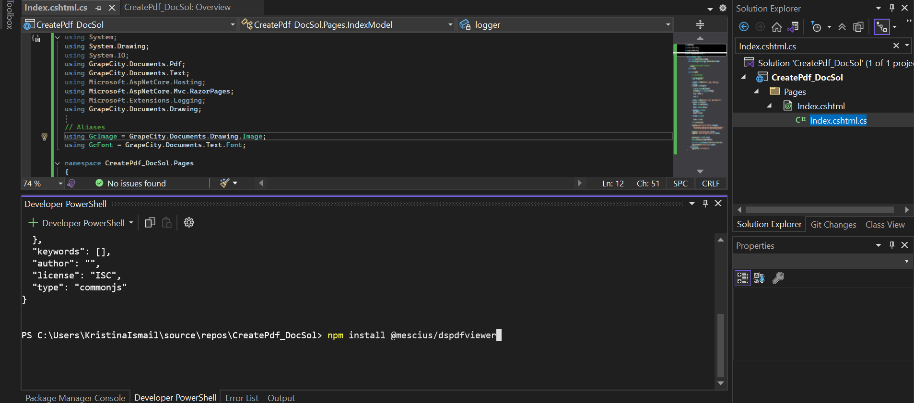
Task: Open Property Pages wrench icon
Action: pyautogui.click(x=778, y=278)
